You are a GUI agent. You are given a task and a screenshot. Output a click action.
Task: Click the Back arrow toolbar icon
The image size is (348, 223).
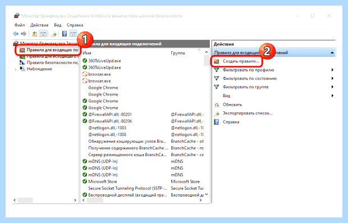(16, 34)
